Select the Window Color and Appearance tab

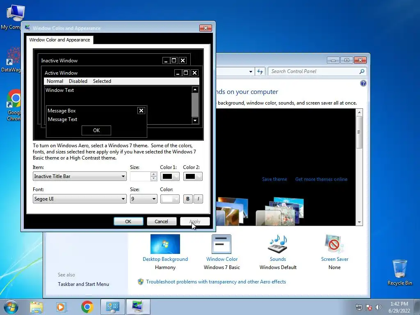click(60, 40)
